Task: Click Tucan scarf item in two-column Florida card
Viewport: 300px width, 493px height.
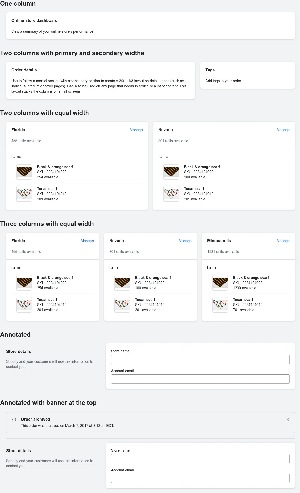Action: [77, 194]
